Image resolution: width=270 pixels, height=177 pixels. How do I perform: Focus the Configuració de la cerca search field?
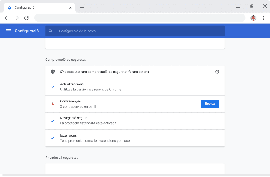[x=135, y=31]
